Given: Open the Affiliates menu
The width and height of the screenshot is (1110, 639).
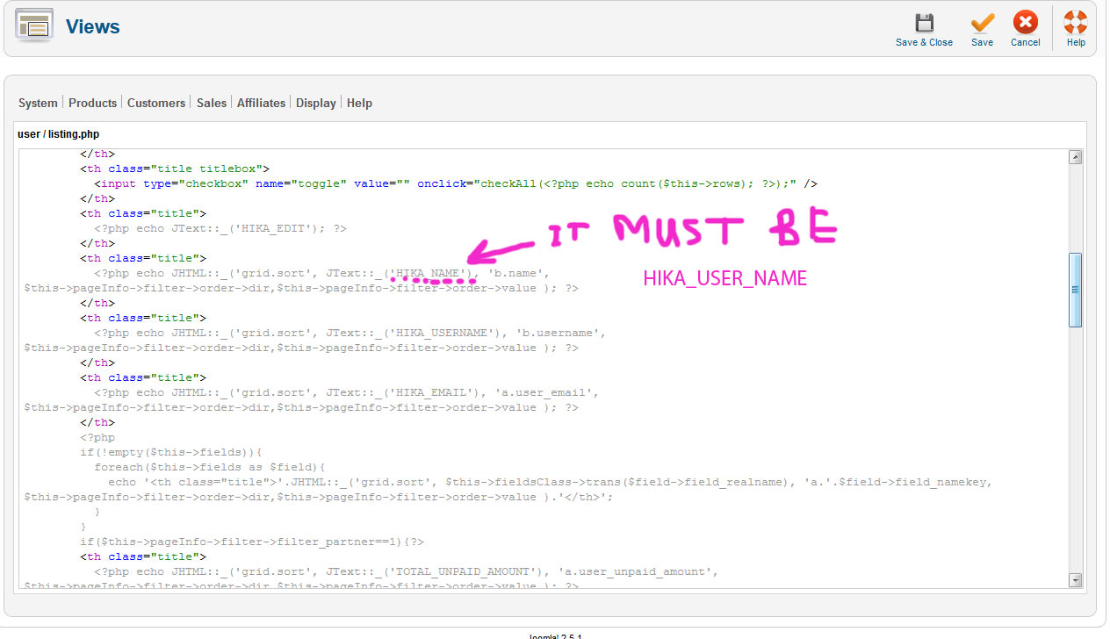Looking at the screenshot, I should (x=261, y=103).
